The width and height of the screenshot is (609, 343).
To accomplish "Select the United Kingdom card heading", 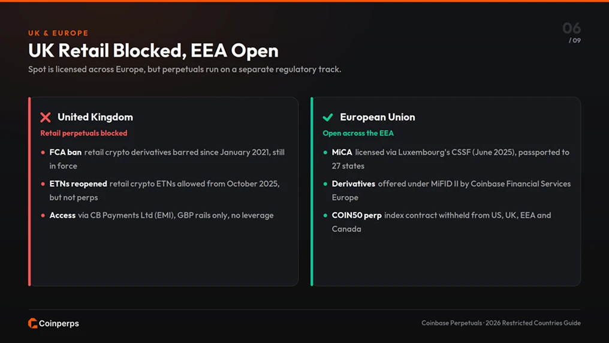I will (x=95, y=117).
